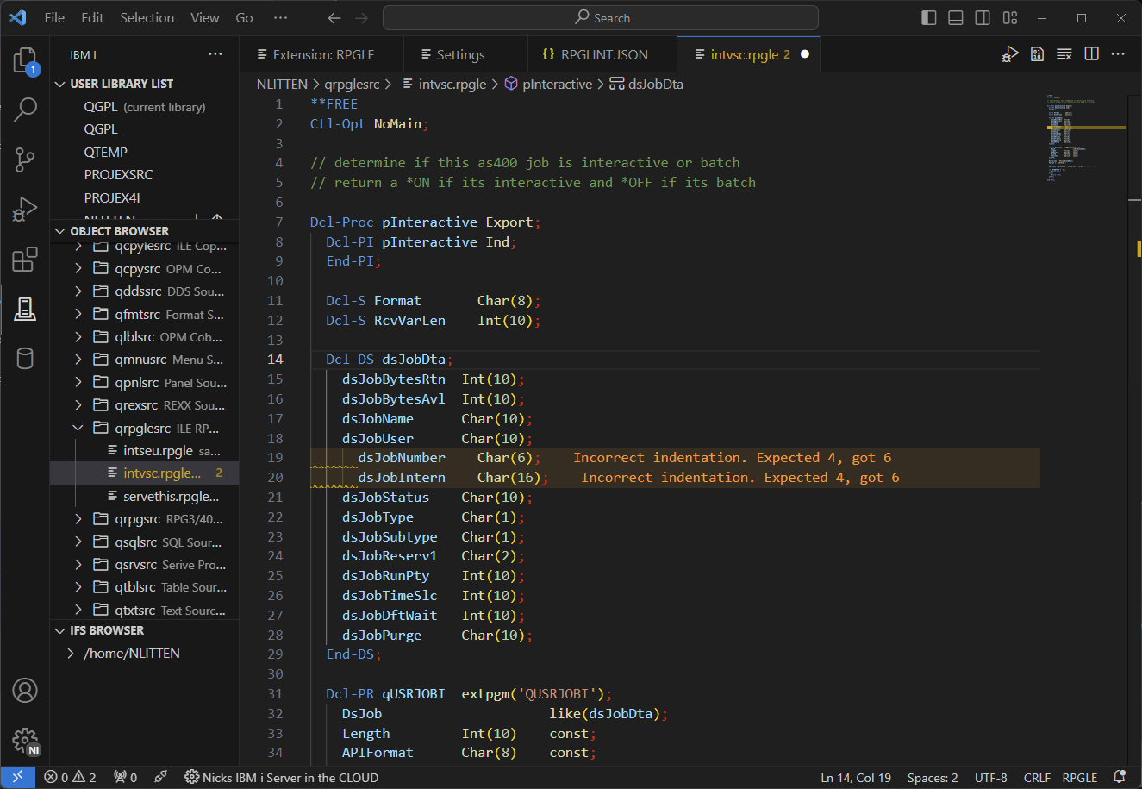Open the Extensions view
This screenshot has height=789, width=1142.
tap(25, 260)
